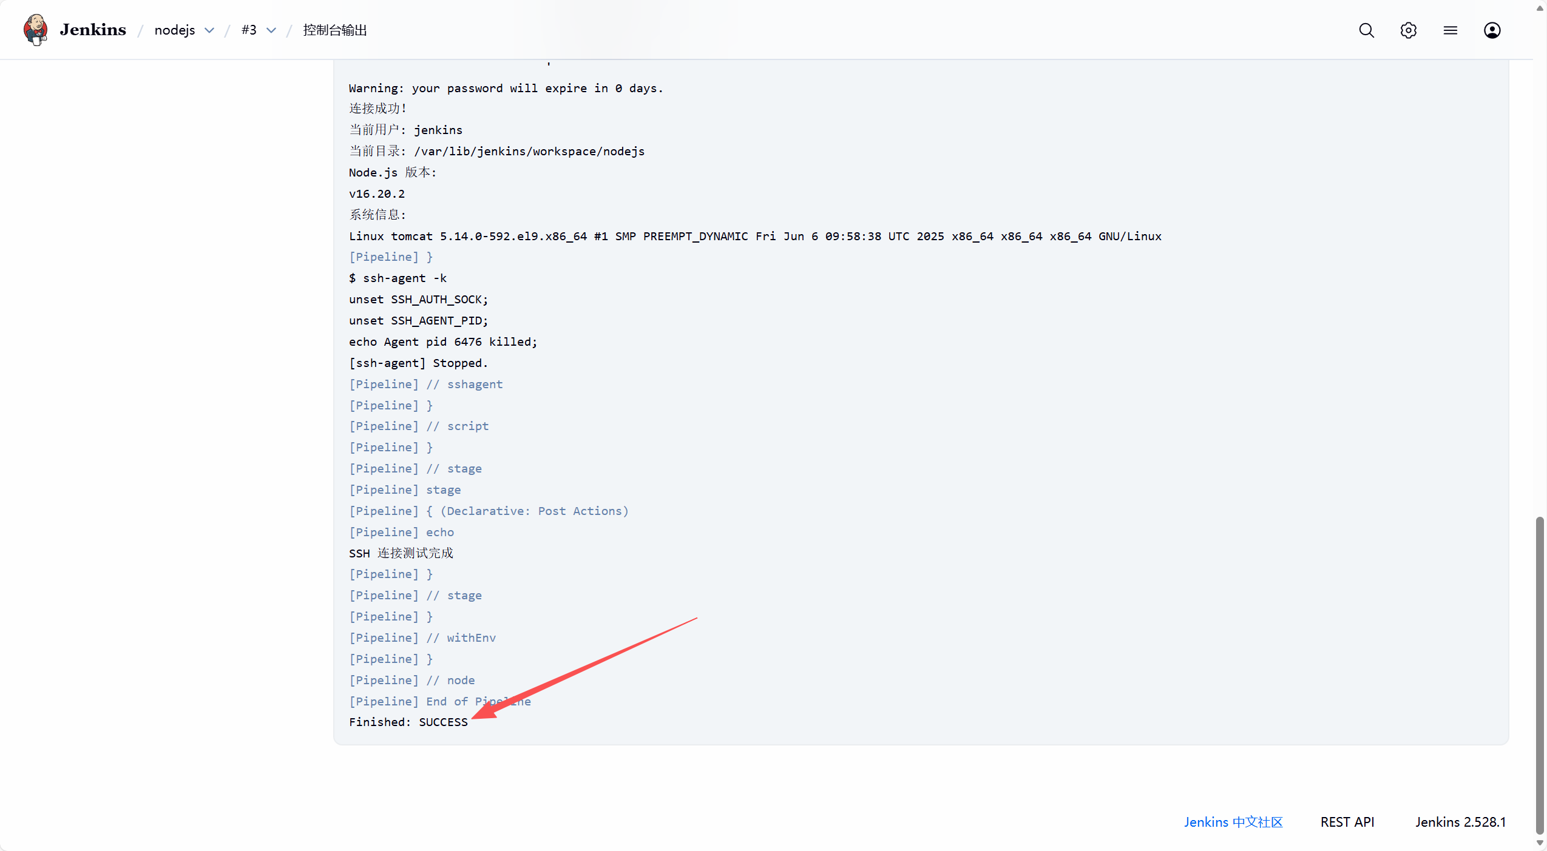1547x851 pixels.
Task: Click the scrollbar up arrow
Action: (x=1540, y=8)
